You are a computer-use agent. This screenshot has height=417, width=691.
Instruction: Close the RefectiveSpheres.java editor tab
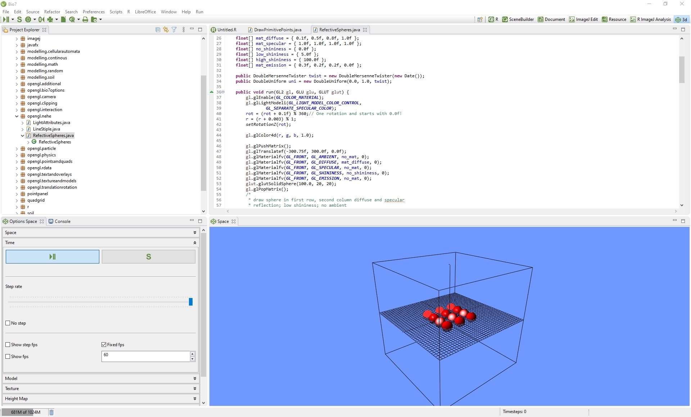click(x=365, y=30)
